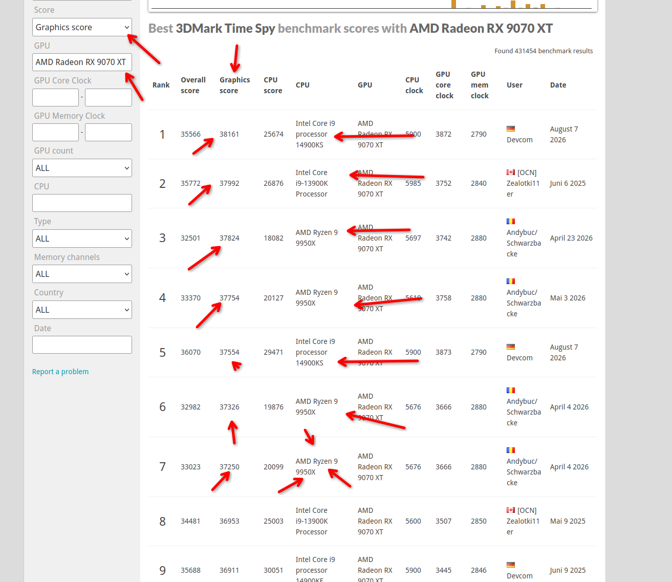The image size is (672, 582).
Task: Click the Canadian flag in rank 8 row
Action: click(511, 510)
